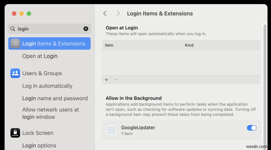Click the 1 item label under GoogleUpdater
Screen dimensions: 271x150
point(127,134)
